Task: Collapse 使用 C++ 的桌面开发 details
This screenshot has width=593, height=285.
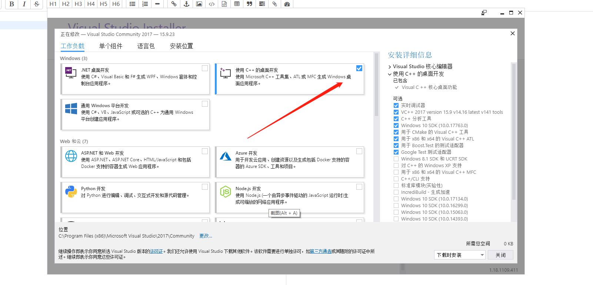Action: [390, 74]
